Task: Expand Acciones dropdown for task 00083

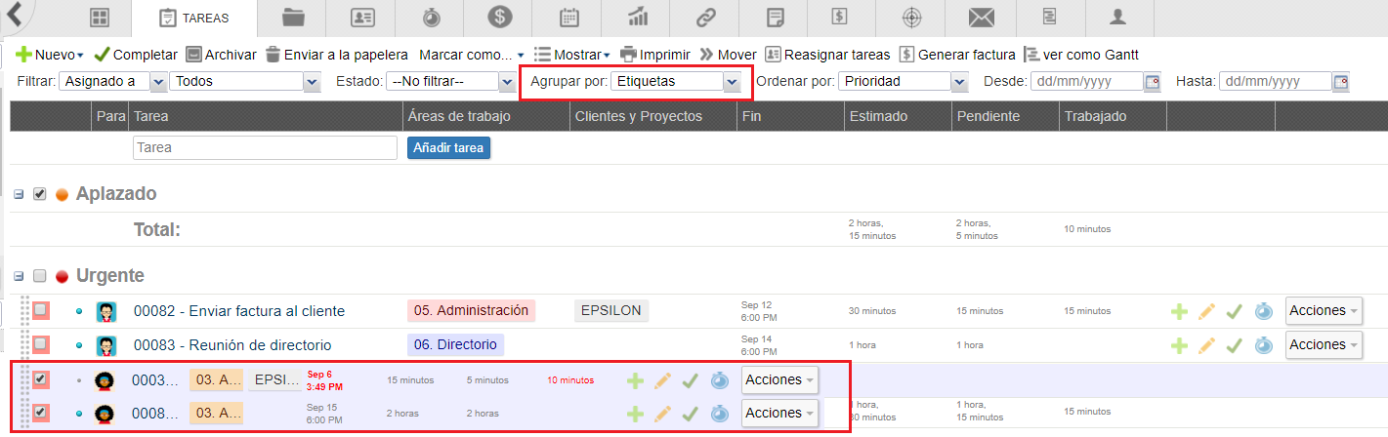Action: pyautogui.click(x=1324, y=345)
